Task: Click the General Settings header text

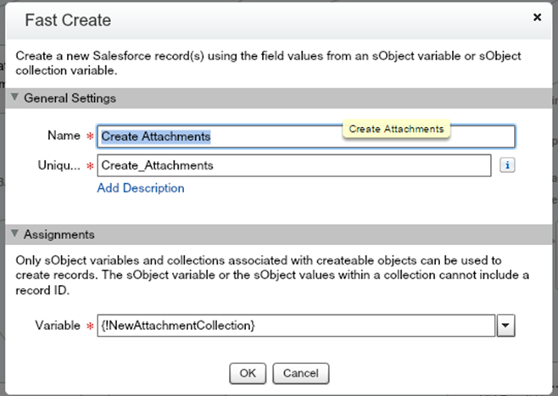Action: pos(70,98)
